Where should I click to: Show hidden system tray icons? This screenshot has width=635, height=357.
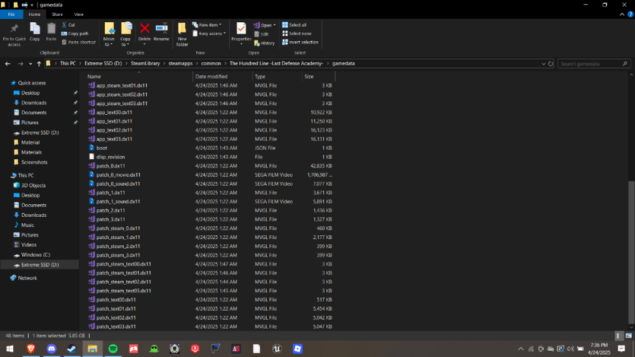click(x=521, y=349)
